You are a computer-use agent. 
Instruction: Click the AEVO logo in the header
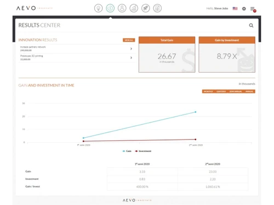click(35, 8)
